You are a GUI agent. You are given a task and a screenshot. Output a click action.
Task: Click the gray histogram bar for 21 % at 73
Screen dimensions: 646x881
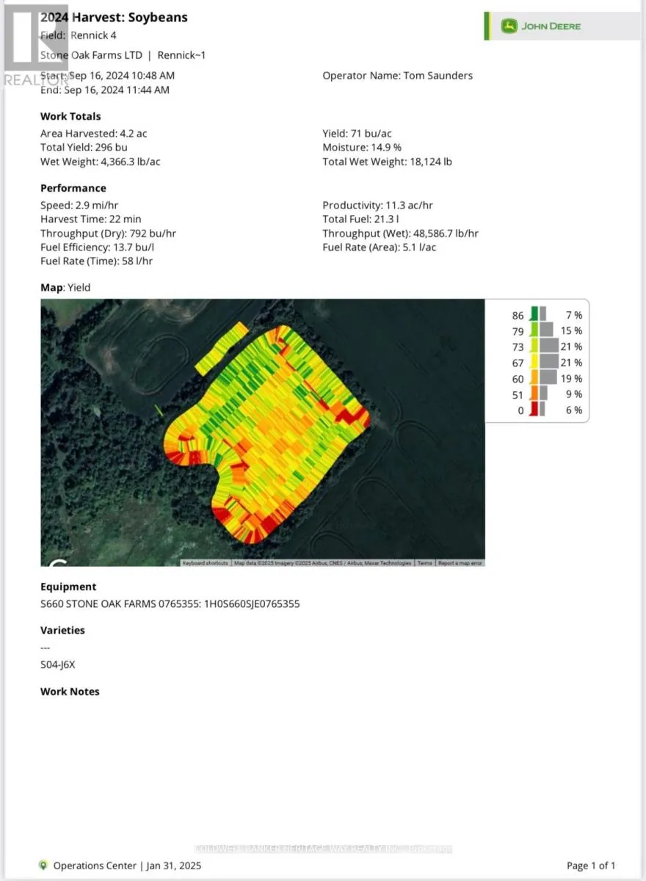tap(550, 347)
